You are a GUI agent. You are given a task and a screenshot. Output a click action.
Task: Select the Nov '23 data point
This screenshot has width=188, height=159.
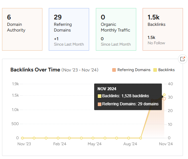22,138
